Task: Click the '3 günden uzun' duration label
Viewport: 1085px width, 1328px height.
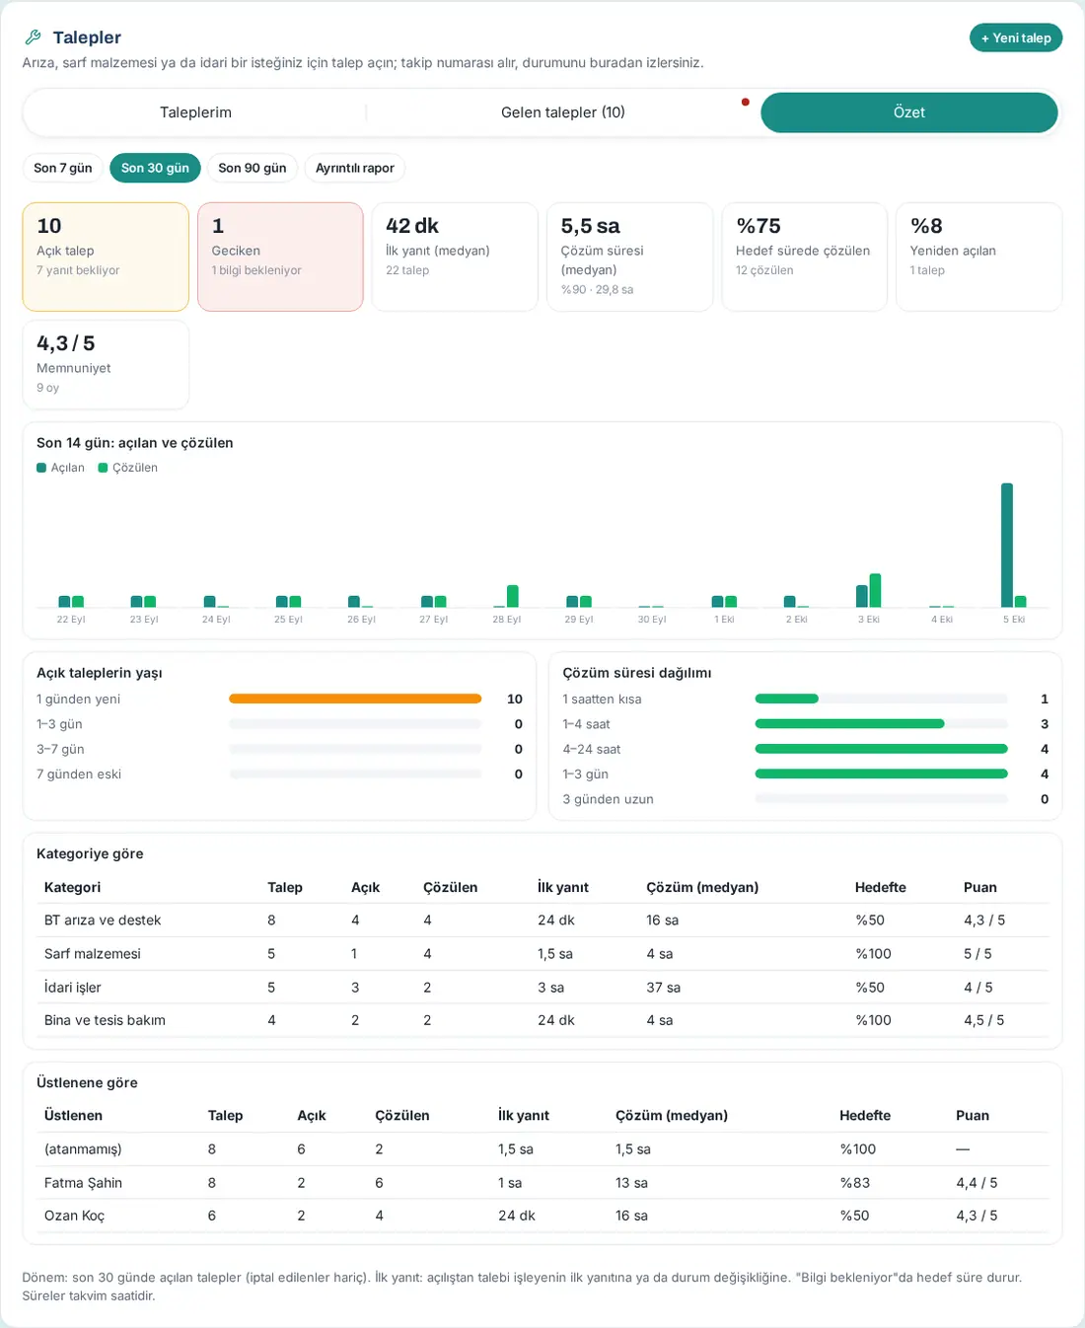Action: (x=608, y=799)
